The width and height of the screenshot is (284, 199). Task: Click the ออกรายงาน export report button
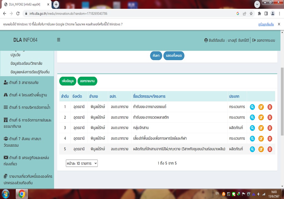click(x=87, y=81)
